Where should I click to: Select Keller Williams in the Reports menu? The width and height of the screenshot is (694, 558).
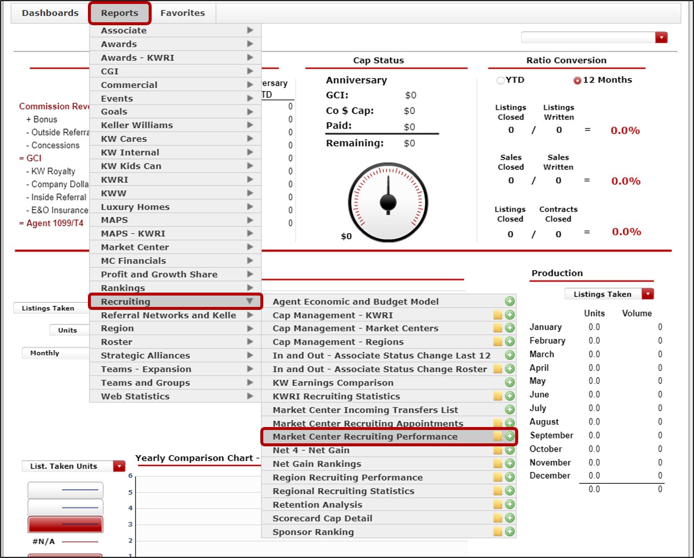pyautogui.click(x=175, y=125)
